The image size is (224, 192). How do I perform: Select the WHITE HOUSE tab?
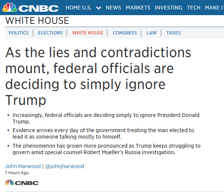tap(88, 33)
